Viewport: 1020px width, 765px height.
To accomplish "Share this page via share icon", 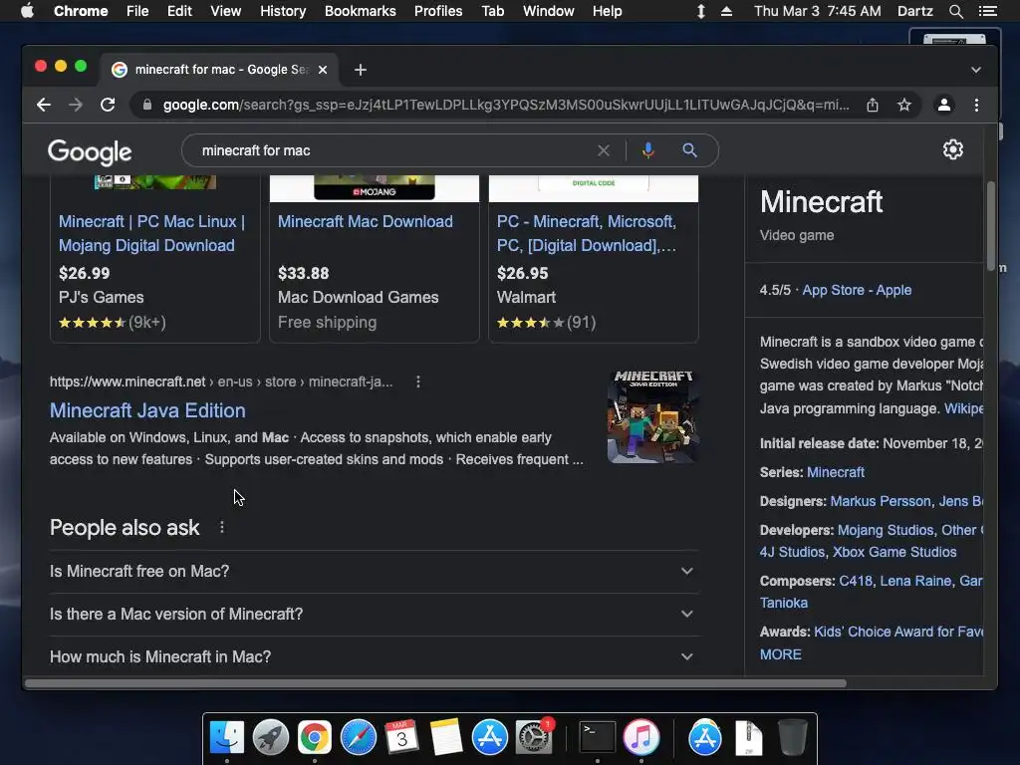I will click(873, 105).
